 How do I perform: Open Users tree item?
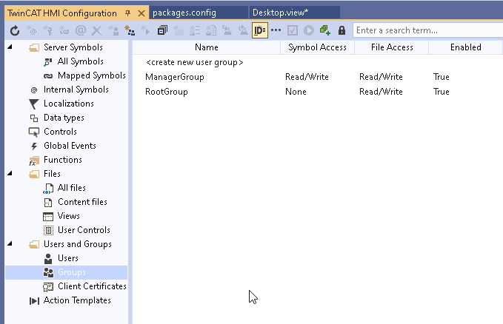point(68,258)
